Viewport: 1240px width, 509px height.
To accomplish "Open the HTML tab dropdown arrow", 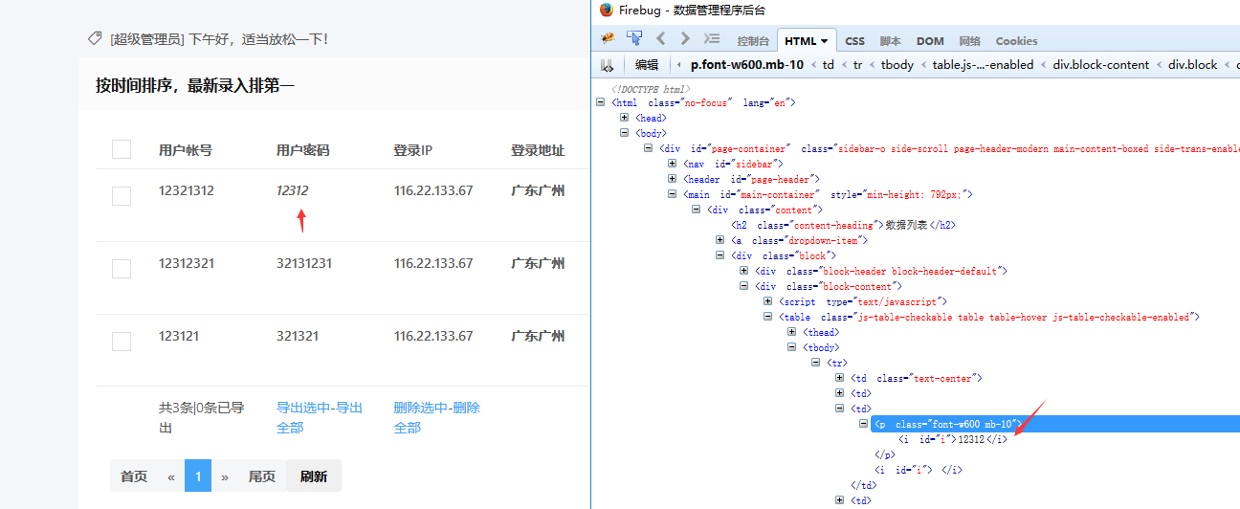I will point(825,41).
